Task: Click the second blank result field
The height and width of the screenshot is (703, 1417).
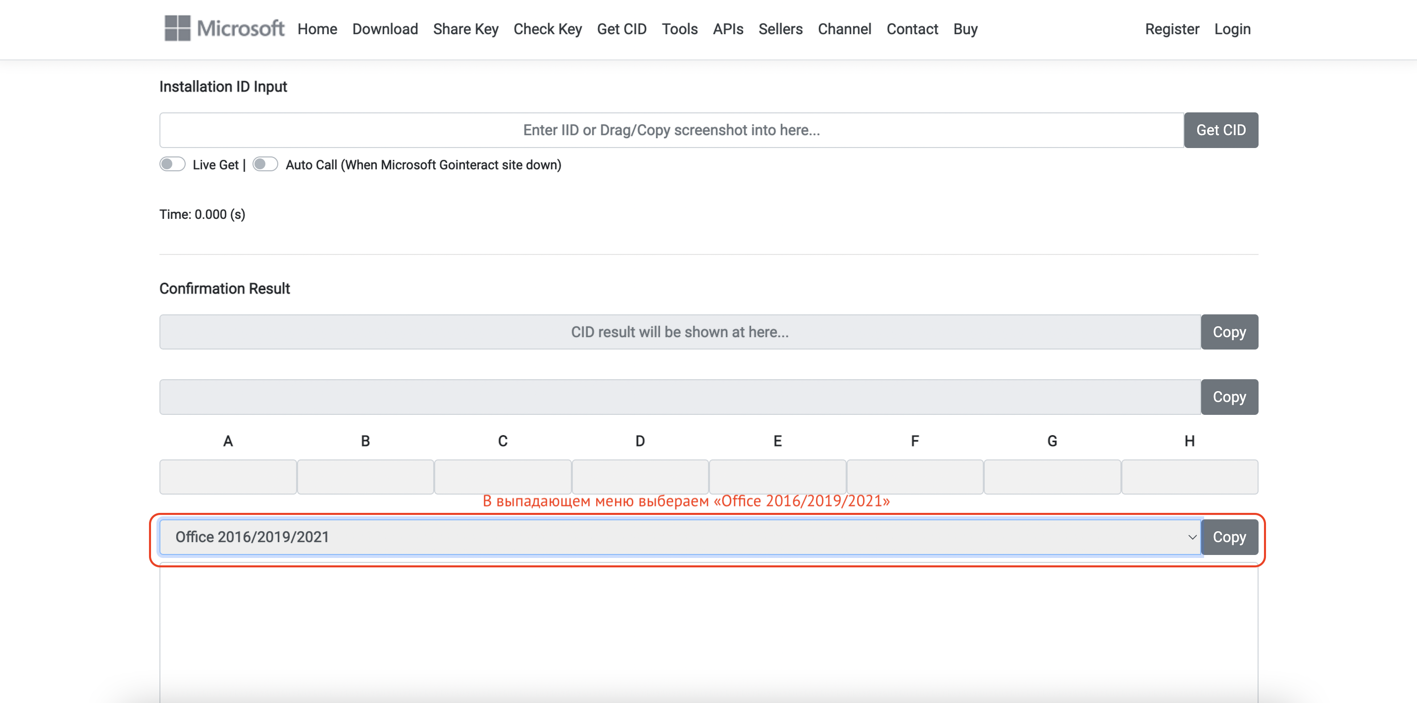Action: point(680,397)
